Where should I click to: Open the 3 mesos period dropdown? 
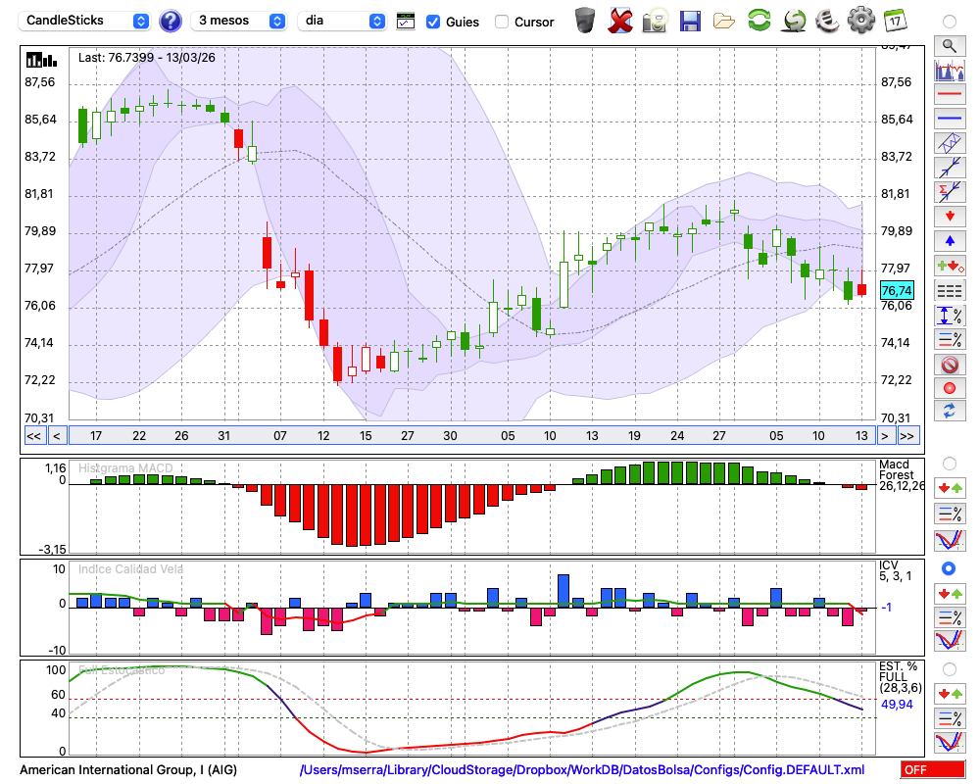point(240,21)
